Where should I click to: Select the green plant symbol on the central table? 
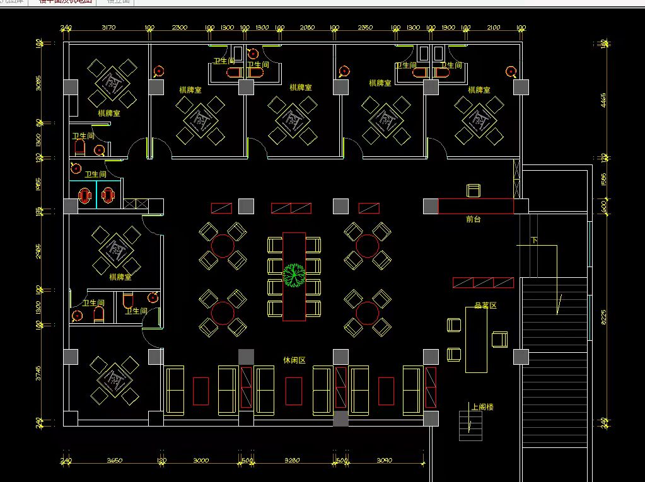294,275
